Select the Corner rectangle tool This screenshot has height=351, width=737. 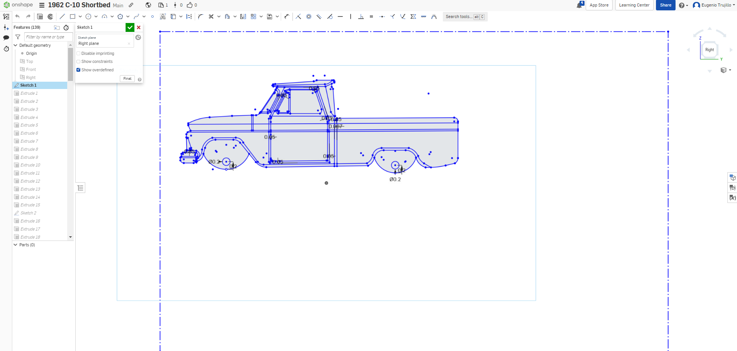click(72, 16)
